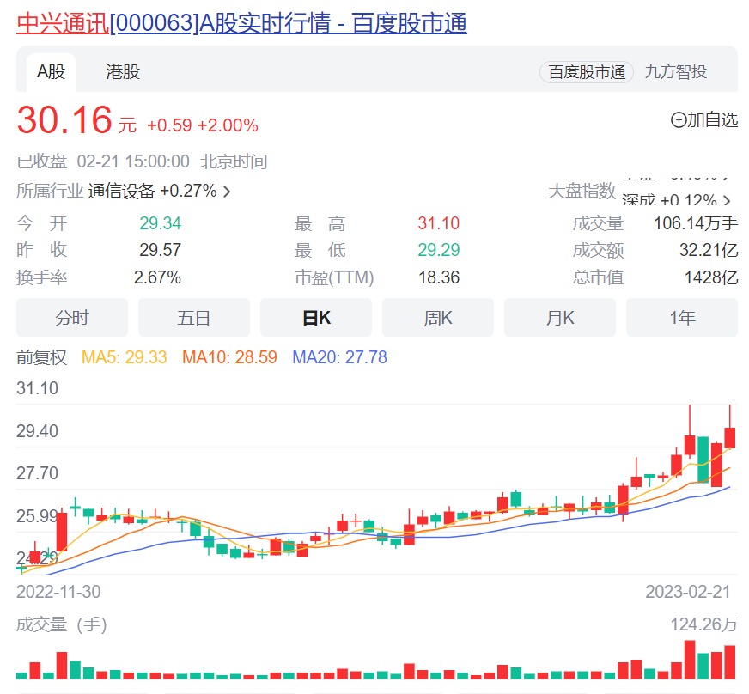Click the volume peak value 124.26万
This screenshot has width=749, height=694.
[x=704, y=624]
